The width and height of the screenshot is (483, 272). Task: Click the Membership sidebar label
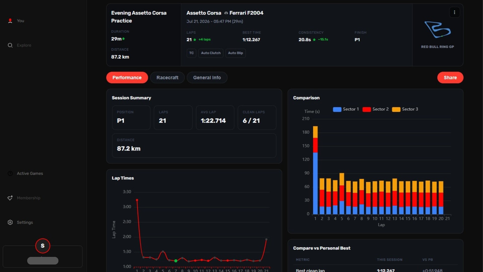29,198
